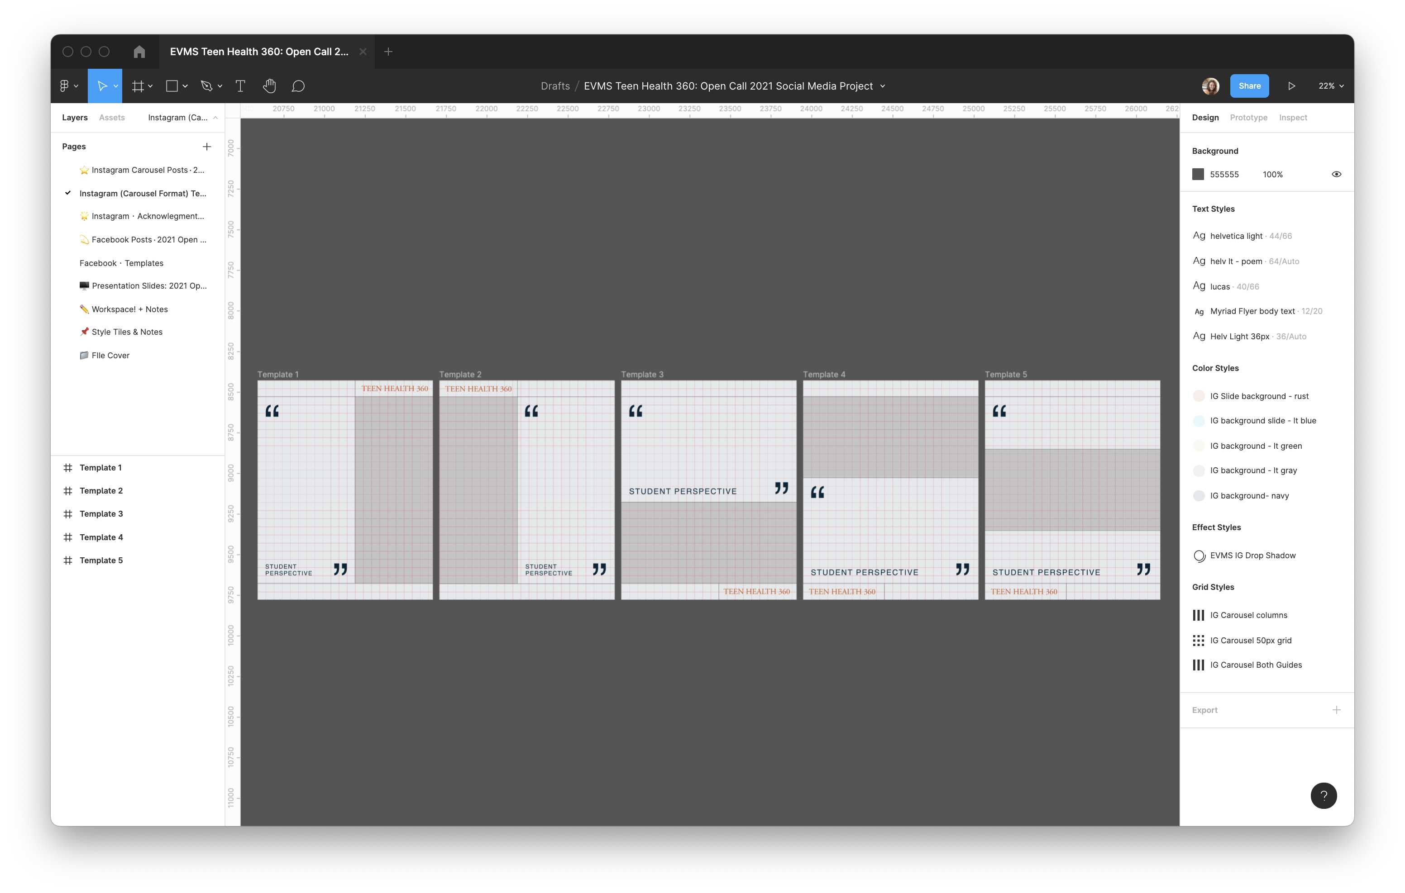
Task: Click the Template 1 frame icon in layers
Action: [68, 468]
